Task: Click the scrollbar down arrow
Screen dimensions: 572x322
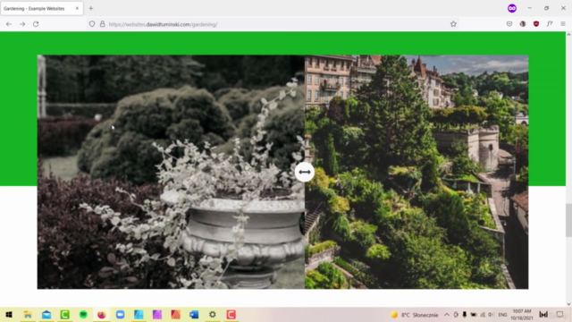Action: pyautogui.click(x=568, y=304)
